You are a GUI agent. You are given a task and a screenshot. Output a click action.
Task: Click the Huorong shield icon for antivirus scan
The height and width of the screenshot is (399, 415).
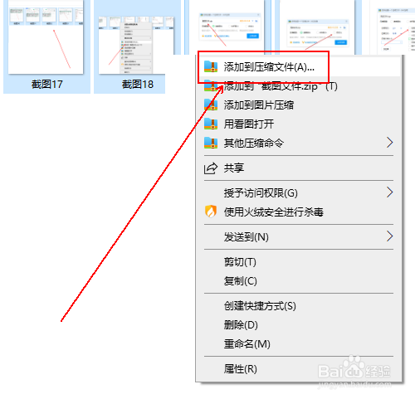click(211, 212)
